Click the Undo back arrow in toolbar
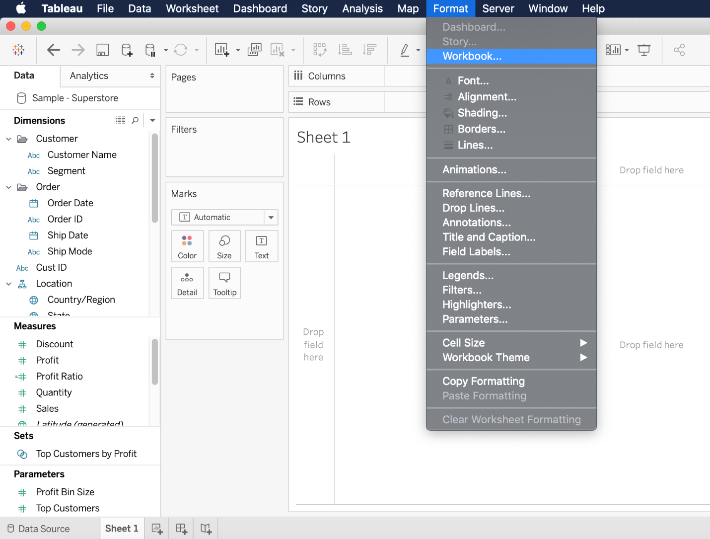This screenshot has height=539, width=710. (x=54, y=50)
